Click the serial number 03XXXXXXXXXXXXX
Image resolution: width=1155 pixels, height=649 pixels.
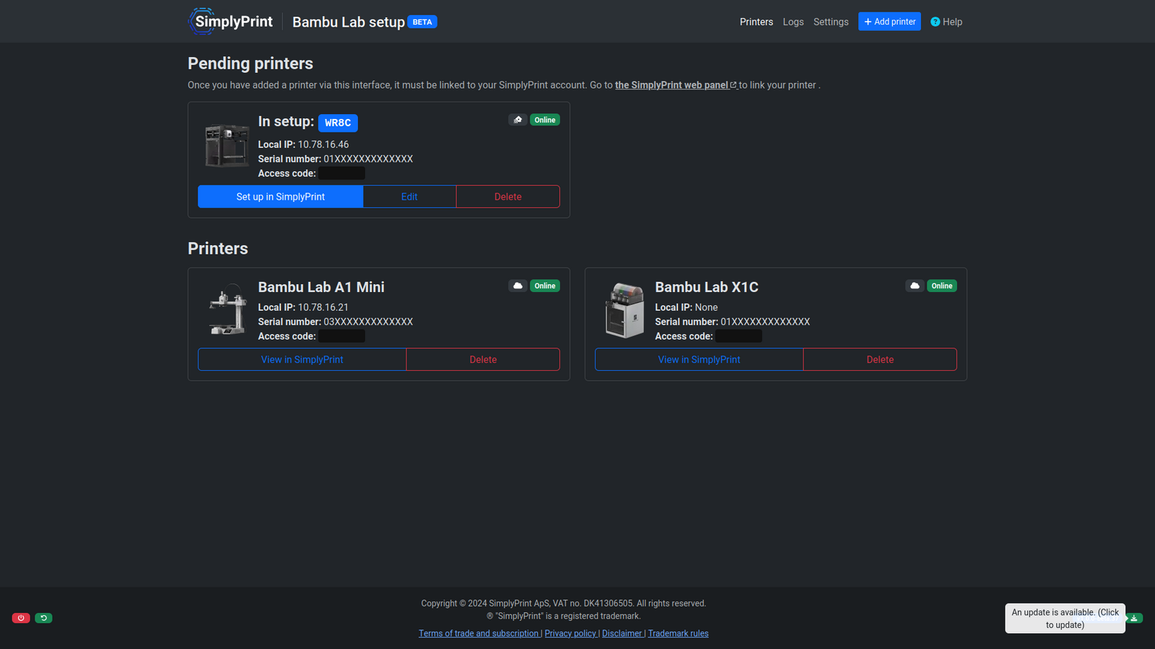[368, 322]
